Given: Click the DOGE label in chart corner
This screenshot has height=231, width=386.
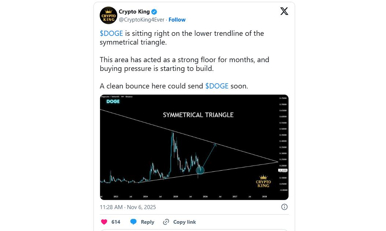Looking at the screenshot, I should [113, 101].
